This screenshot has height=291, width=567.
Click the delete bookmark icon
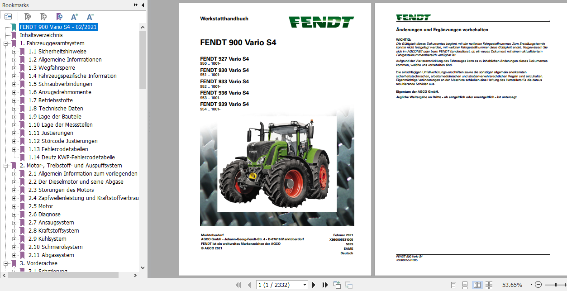[27, 17]
